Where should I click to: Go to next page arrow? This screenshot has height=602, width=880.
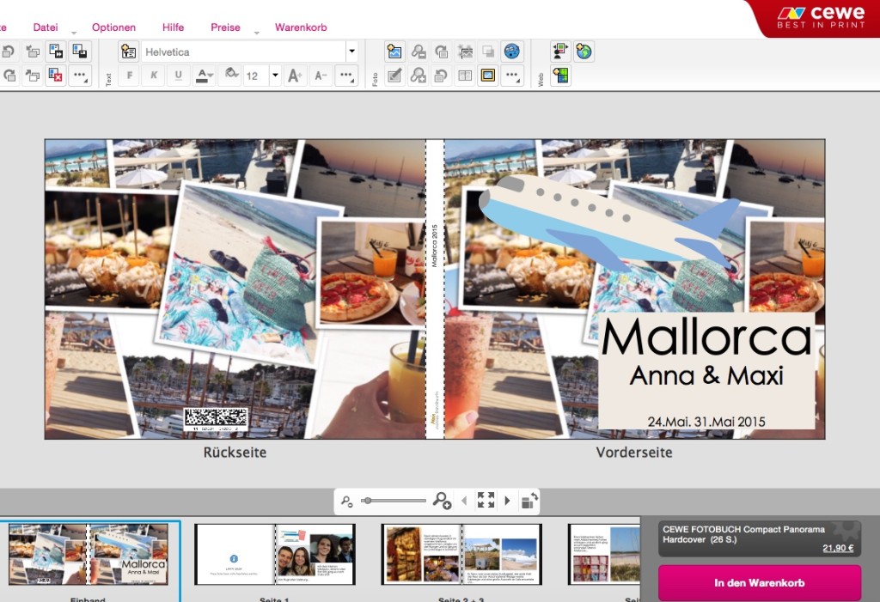[x=507, y=501]
